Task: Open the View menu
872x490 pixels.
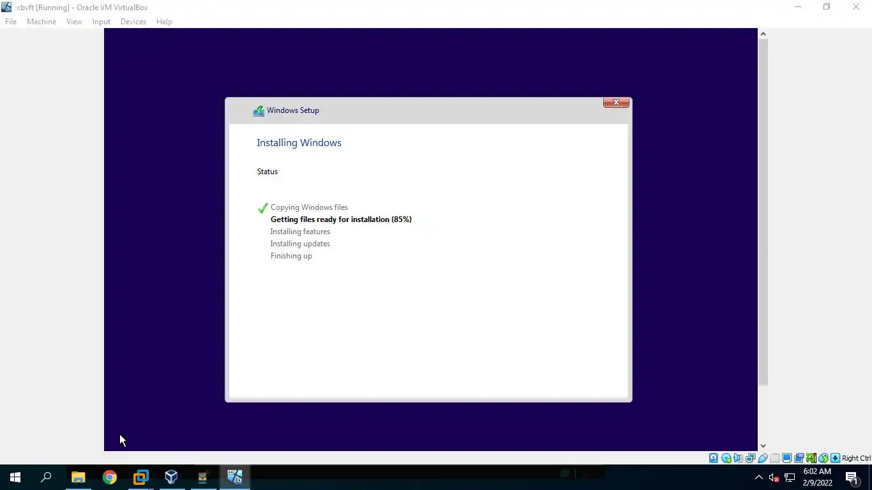Action: [x=74, y=22]
